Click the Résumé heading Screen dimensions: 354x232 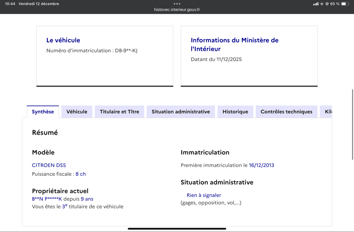[x=45, y=132]
